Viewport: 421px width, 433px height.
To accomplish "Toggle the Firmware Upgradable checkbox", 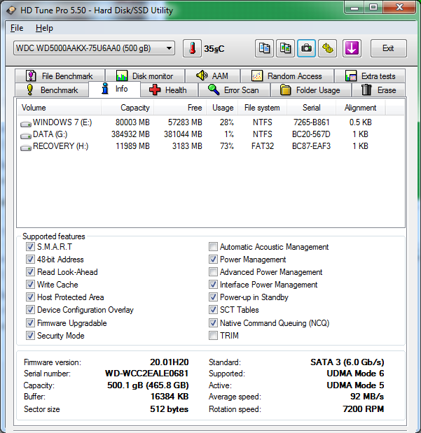I will coord(30,322).
